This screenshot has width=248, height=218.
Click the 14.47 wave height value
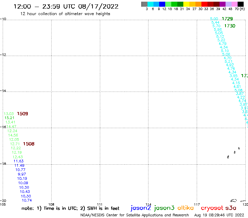coord(11,126)
